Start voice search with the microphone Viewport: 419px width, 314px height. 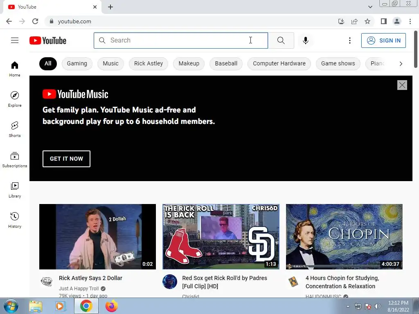(305, 40)
